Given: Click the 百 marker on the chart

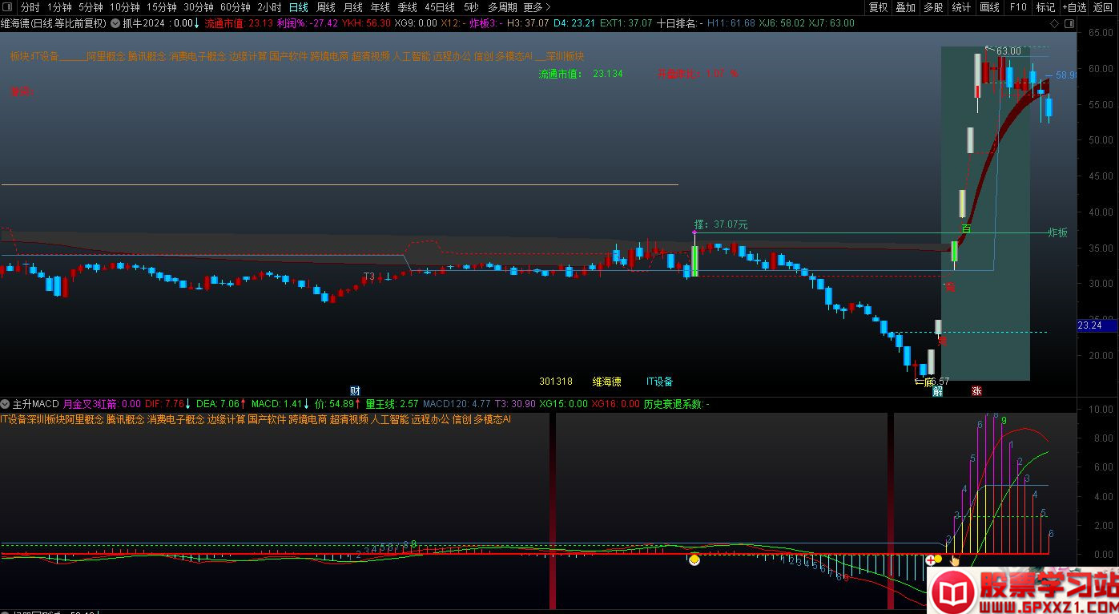Looking at the screenshot, I should pos(966,229).
